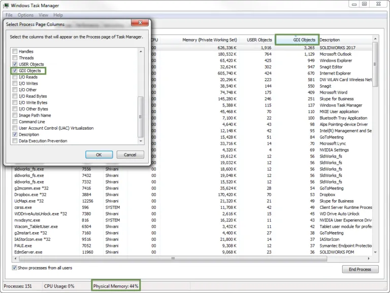Tick the I/O Other checkbox
The height and width of the screenshot is (293, 390).
click(x=15, y=90)
